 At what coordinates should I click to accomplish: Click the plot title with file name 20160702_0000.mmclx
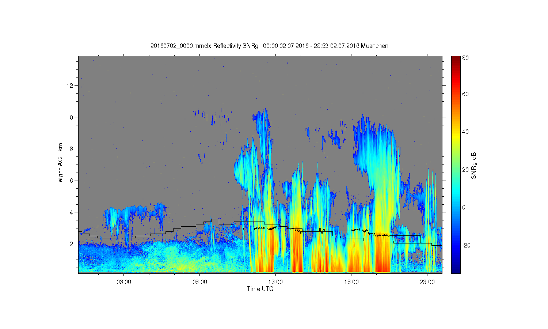tap(269, 46)
